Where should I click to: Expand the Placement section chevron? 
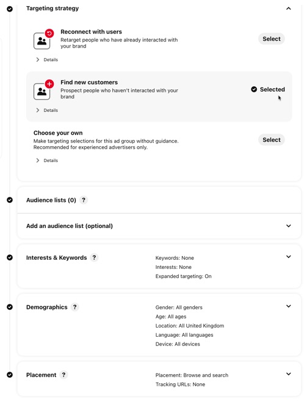click(288, 374)
